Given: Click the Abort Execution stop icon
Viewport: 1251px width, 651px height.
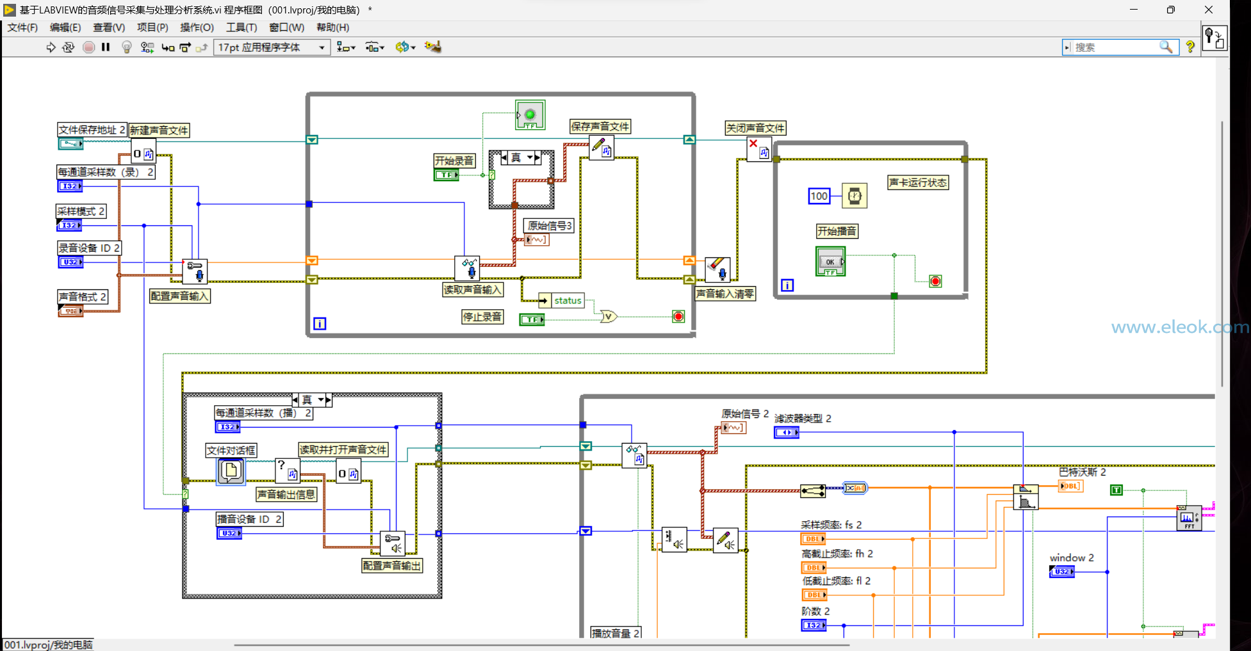Looking at the screenshot, I should coord(89,47).
